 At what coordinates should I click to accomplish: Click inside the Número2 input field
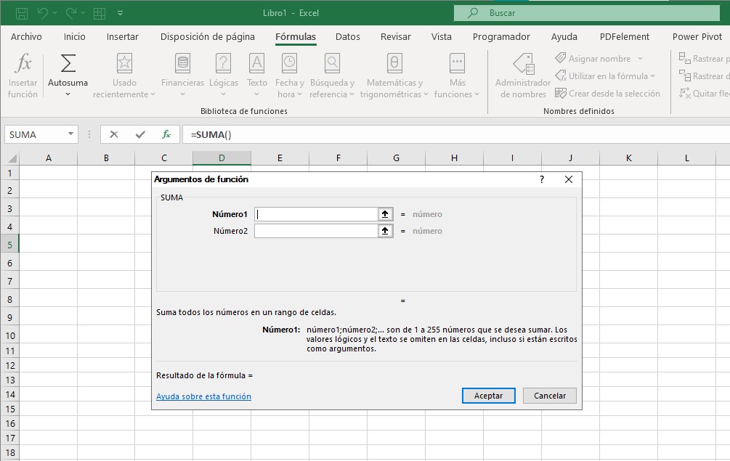coord(316,231)
